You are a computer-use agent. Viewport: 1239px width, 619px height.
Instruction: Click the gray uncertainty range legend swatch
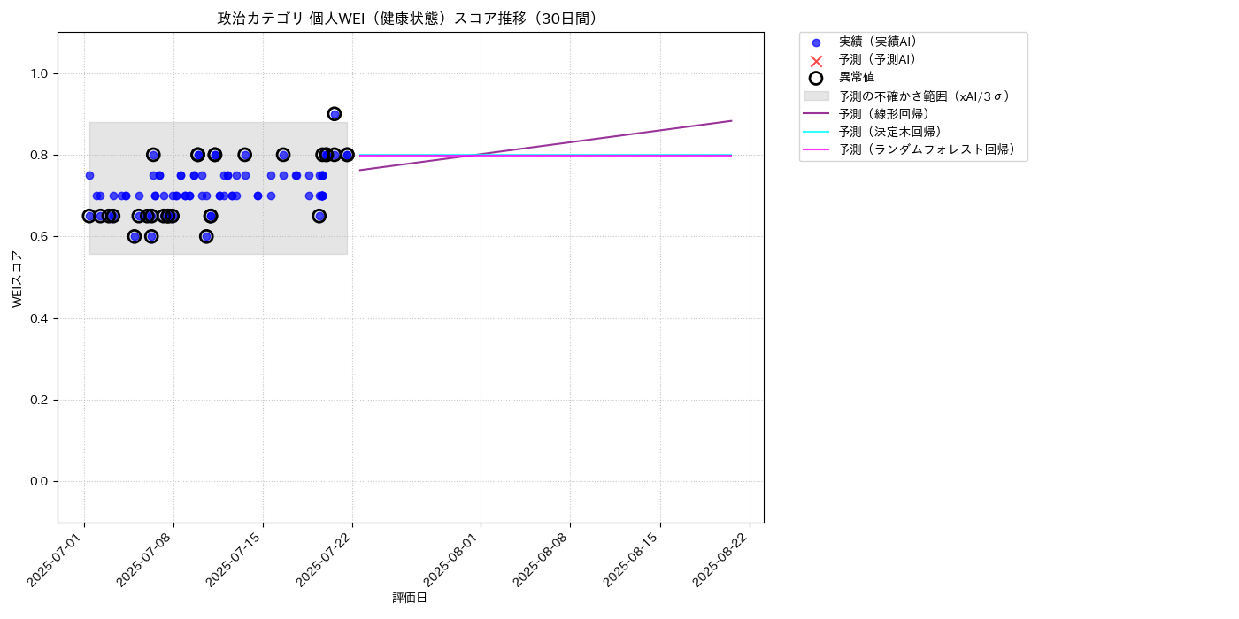[x=816, y=96]
